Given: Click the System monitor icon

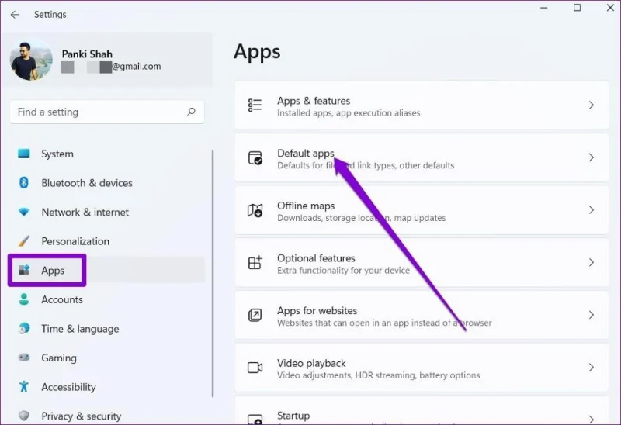Looking at the screenshot, I should (x=24, y=154).
